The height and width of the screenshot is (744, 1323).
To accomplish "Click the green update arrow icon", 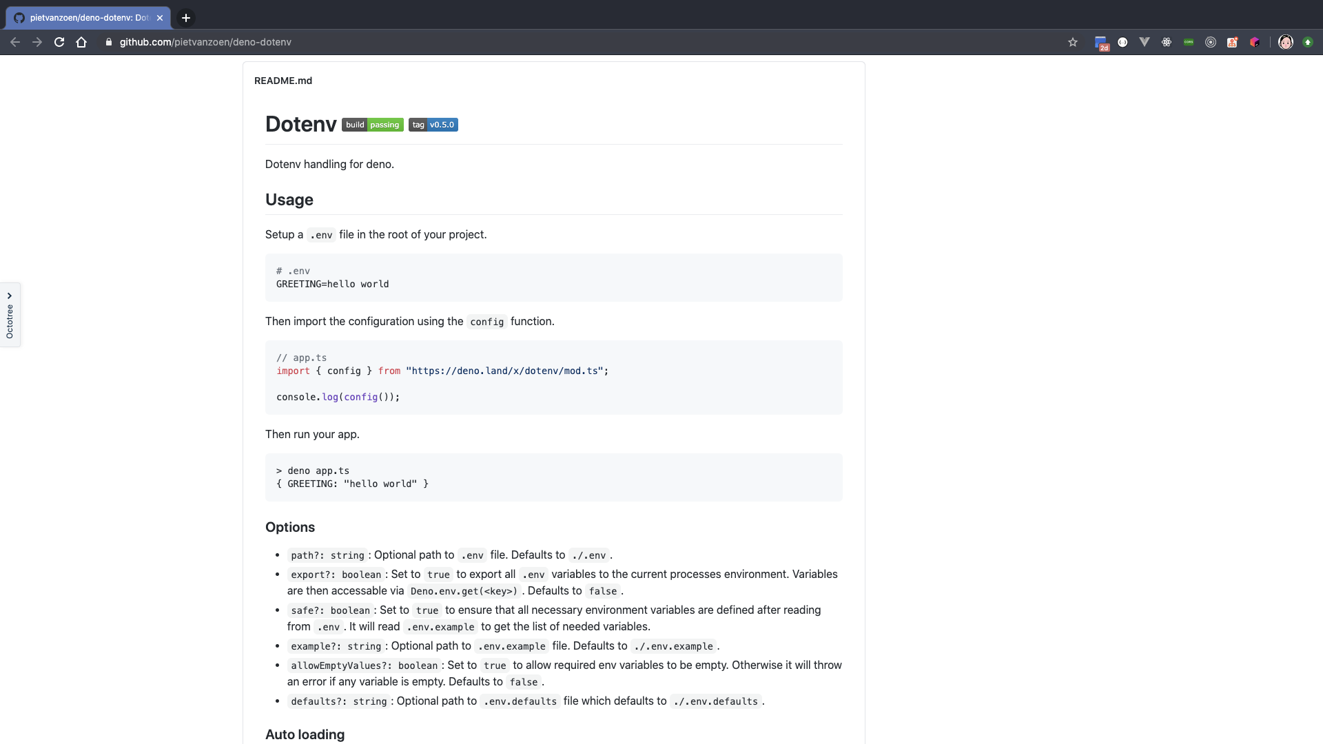I will [1308, 42].
